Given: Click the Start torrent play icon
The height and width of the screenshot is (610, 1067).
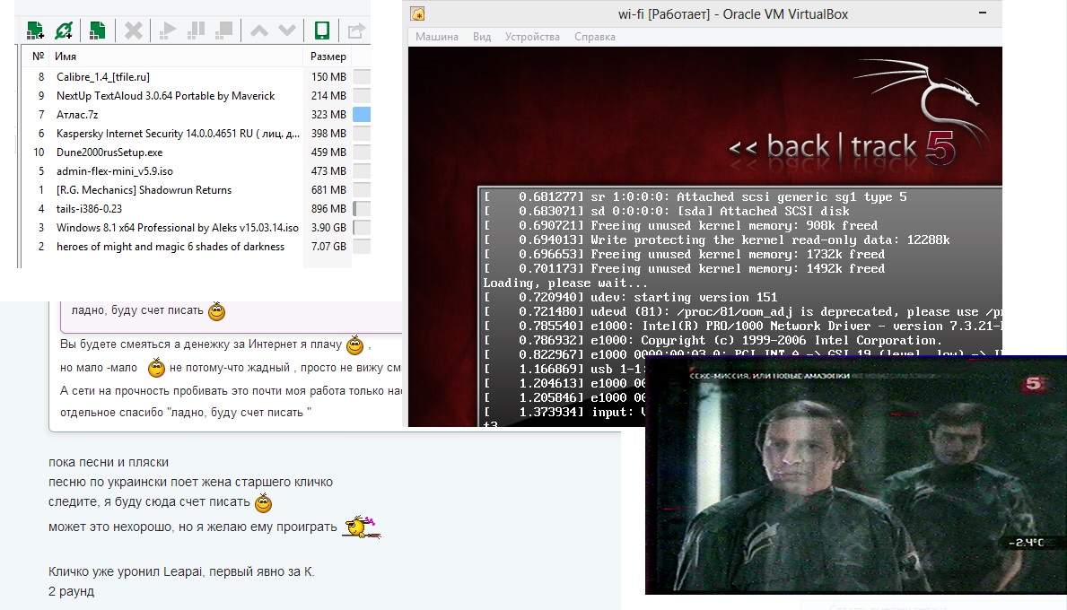Looking at the screenshot, I should [168, 30].
